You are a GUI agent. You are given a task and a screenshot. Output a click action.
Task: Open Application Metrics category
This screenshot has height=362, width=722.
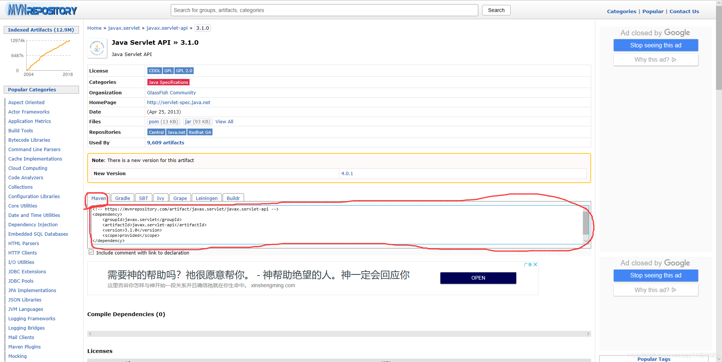pyautogui.click(x=30, y=121)
